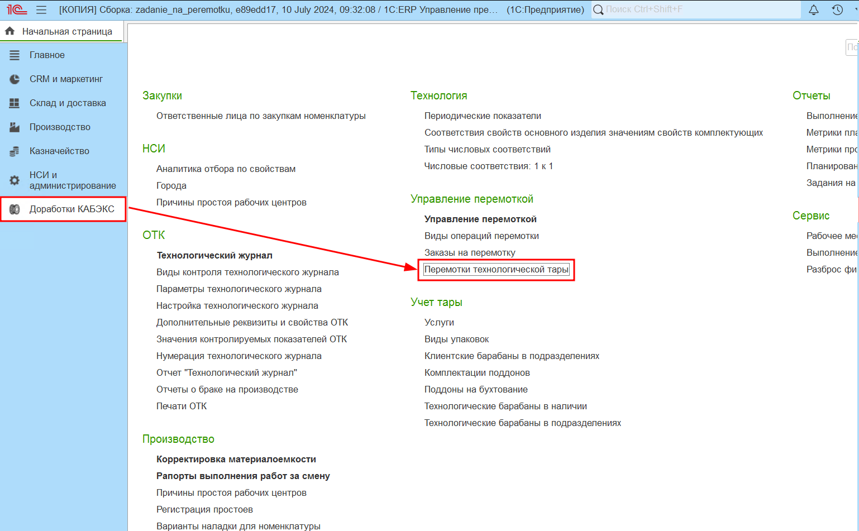Open Главное section icon in sidebar
The width and height of the screenshot is (859, 531).
[x=15, y=55]
